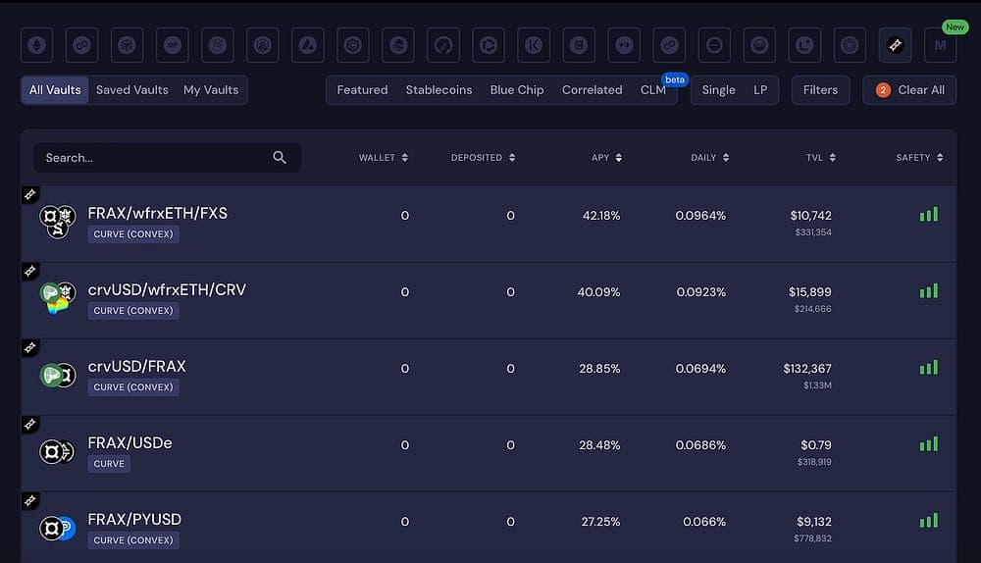Viewport: 981px width, 563px height.
Task: Filter by the new Mode M chain icon
Action: click(x=941, y=45)
